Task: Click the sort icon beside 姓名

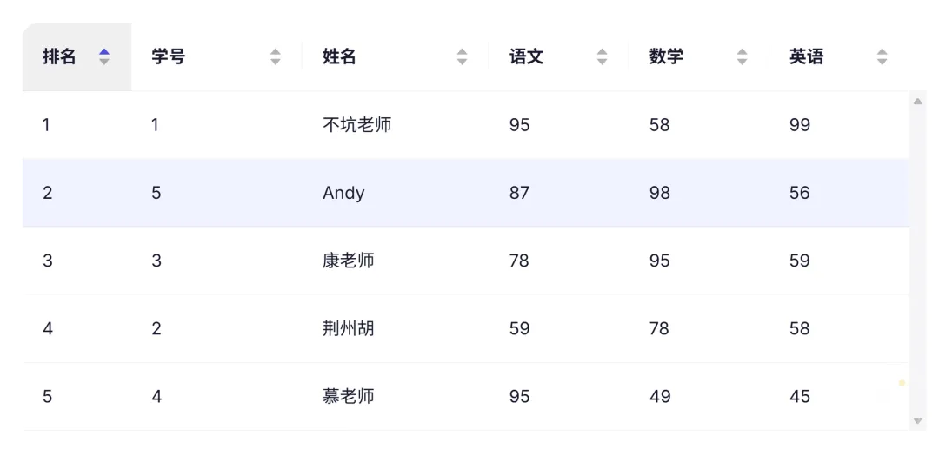Action: (x=463, y=57)
